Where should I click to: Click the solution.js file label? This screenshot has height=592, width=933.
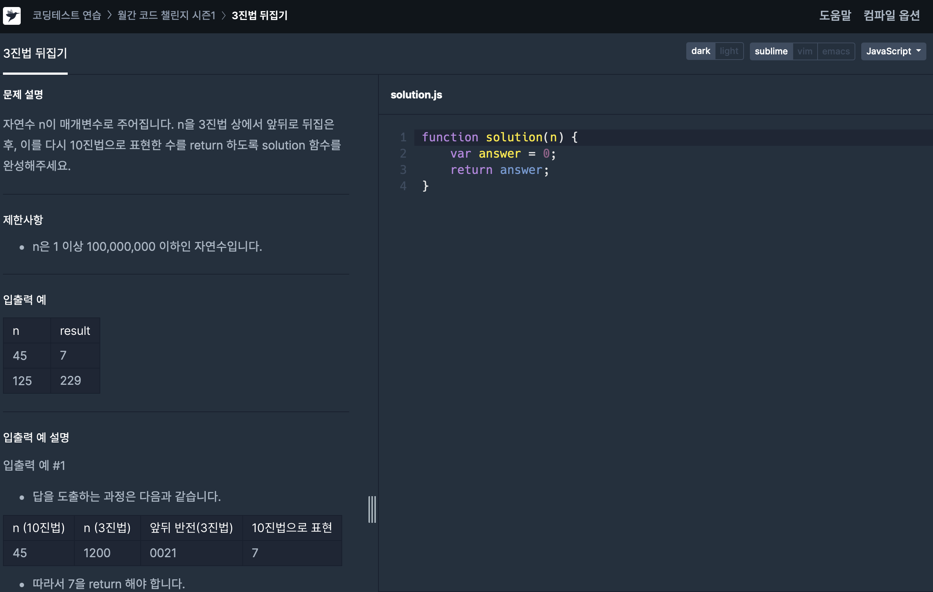[x=416, y=95]
